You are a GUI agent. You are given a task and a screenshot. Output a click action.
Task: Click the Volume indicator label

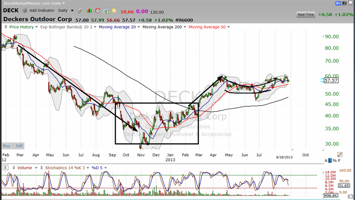[x=25, y=168]
